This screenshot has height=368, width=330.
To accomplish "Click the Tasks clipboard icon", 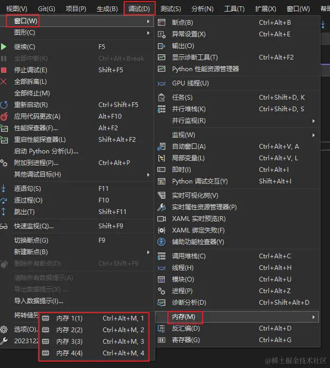I will pos(162,98).
